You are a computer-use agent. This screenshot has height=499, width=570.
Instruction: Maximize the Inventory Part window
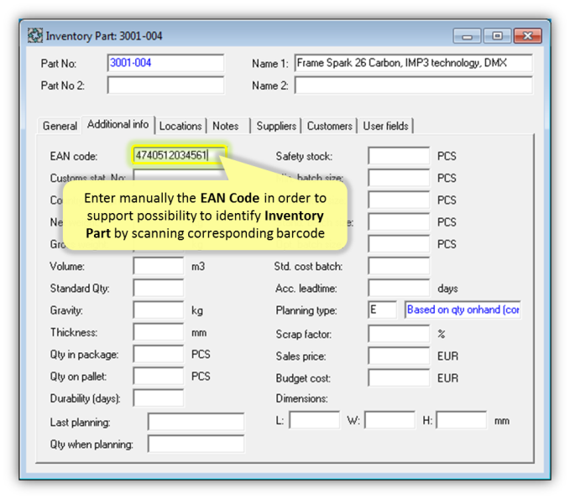(497, 36)
